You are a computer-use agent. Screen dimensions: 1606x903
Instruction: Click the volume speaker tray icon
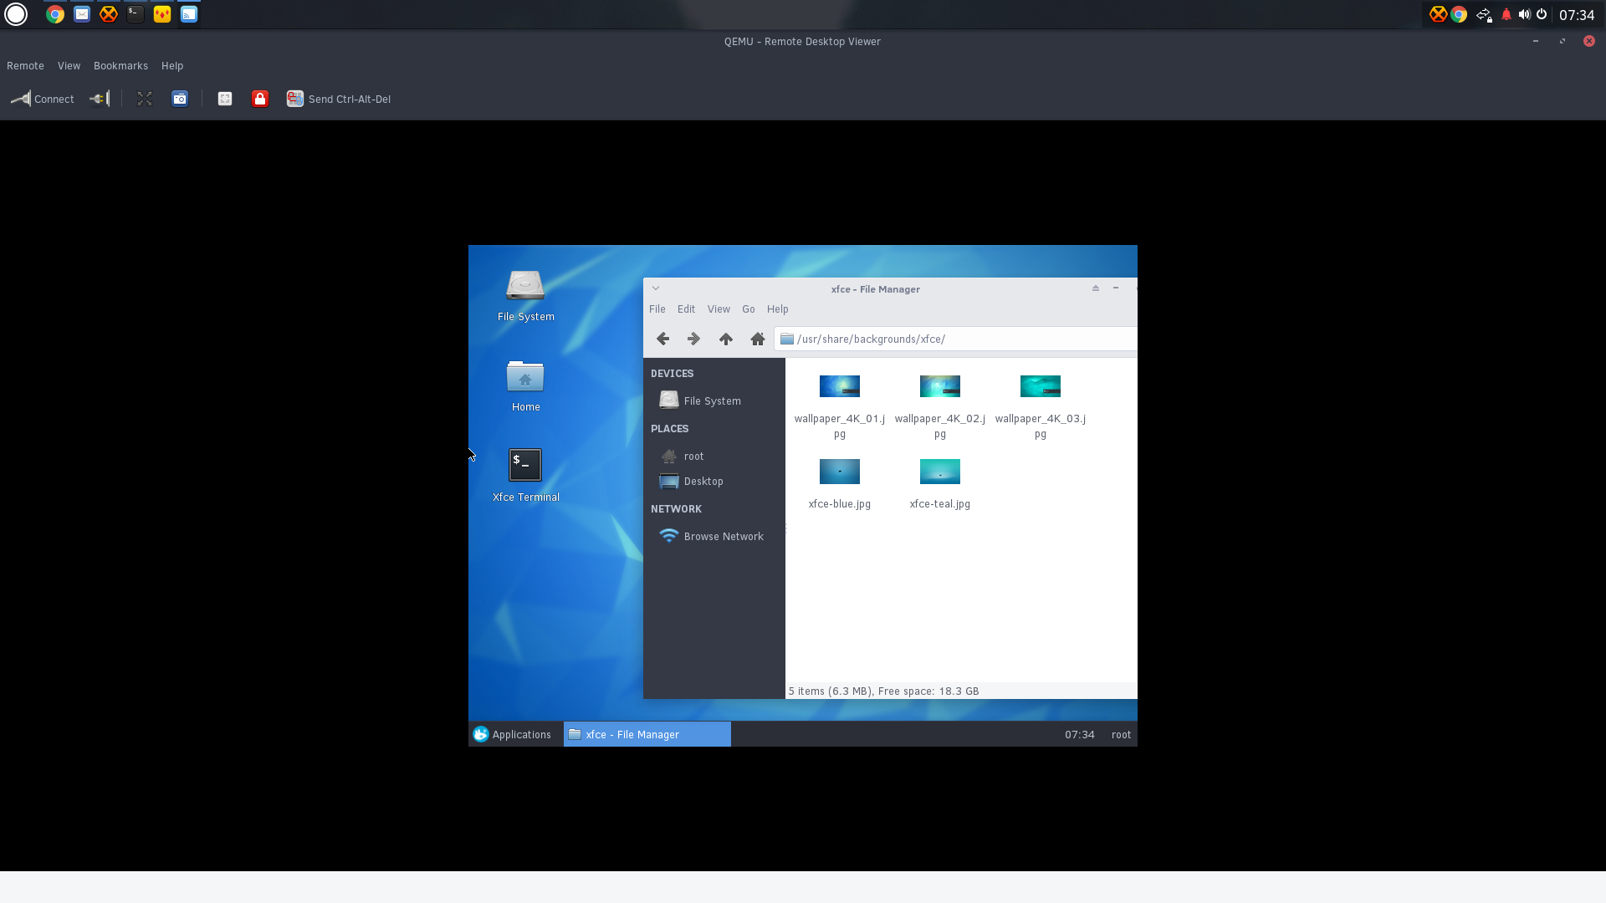1524,14
